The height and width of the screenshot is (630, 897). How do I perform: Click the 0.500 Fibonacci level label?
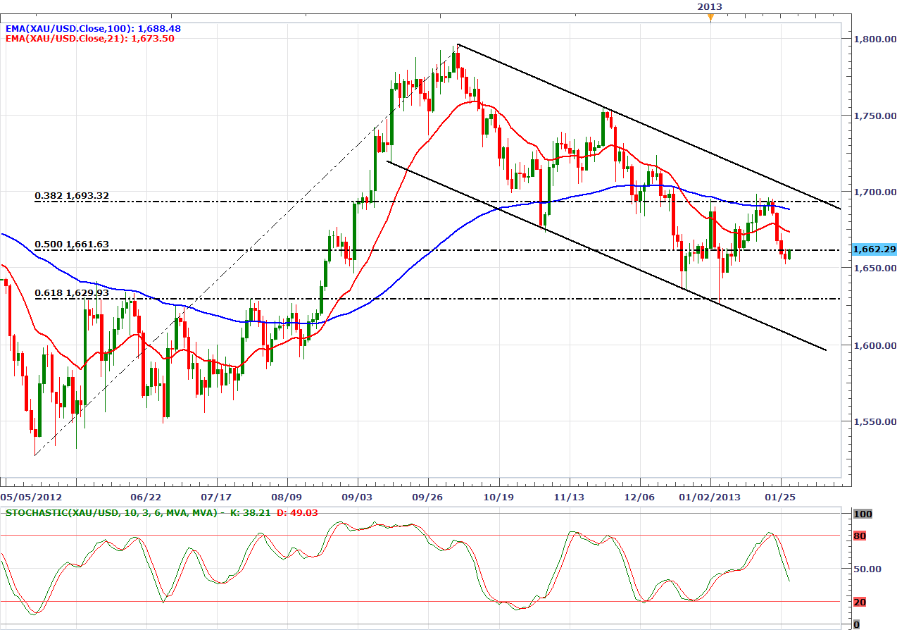[x=72, y=245]
